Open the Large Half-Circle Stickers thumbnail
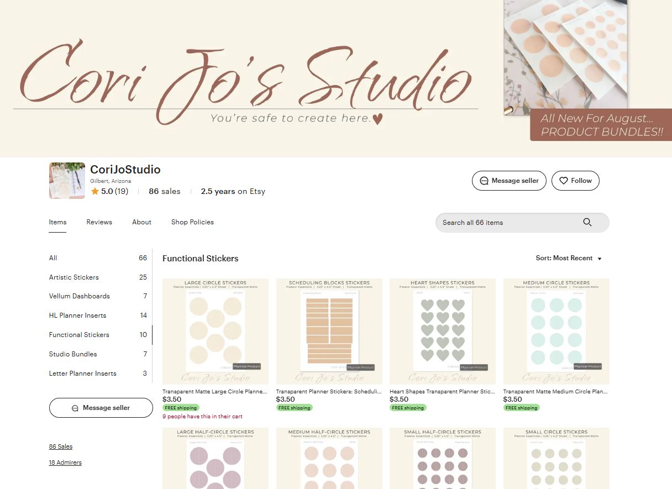The height and width of the screenshot is (489, 672). (216, 458)
